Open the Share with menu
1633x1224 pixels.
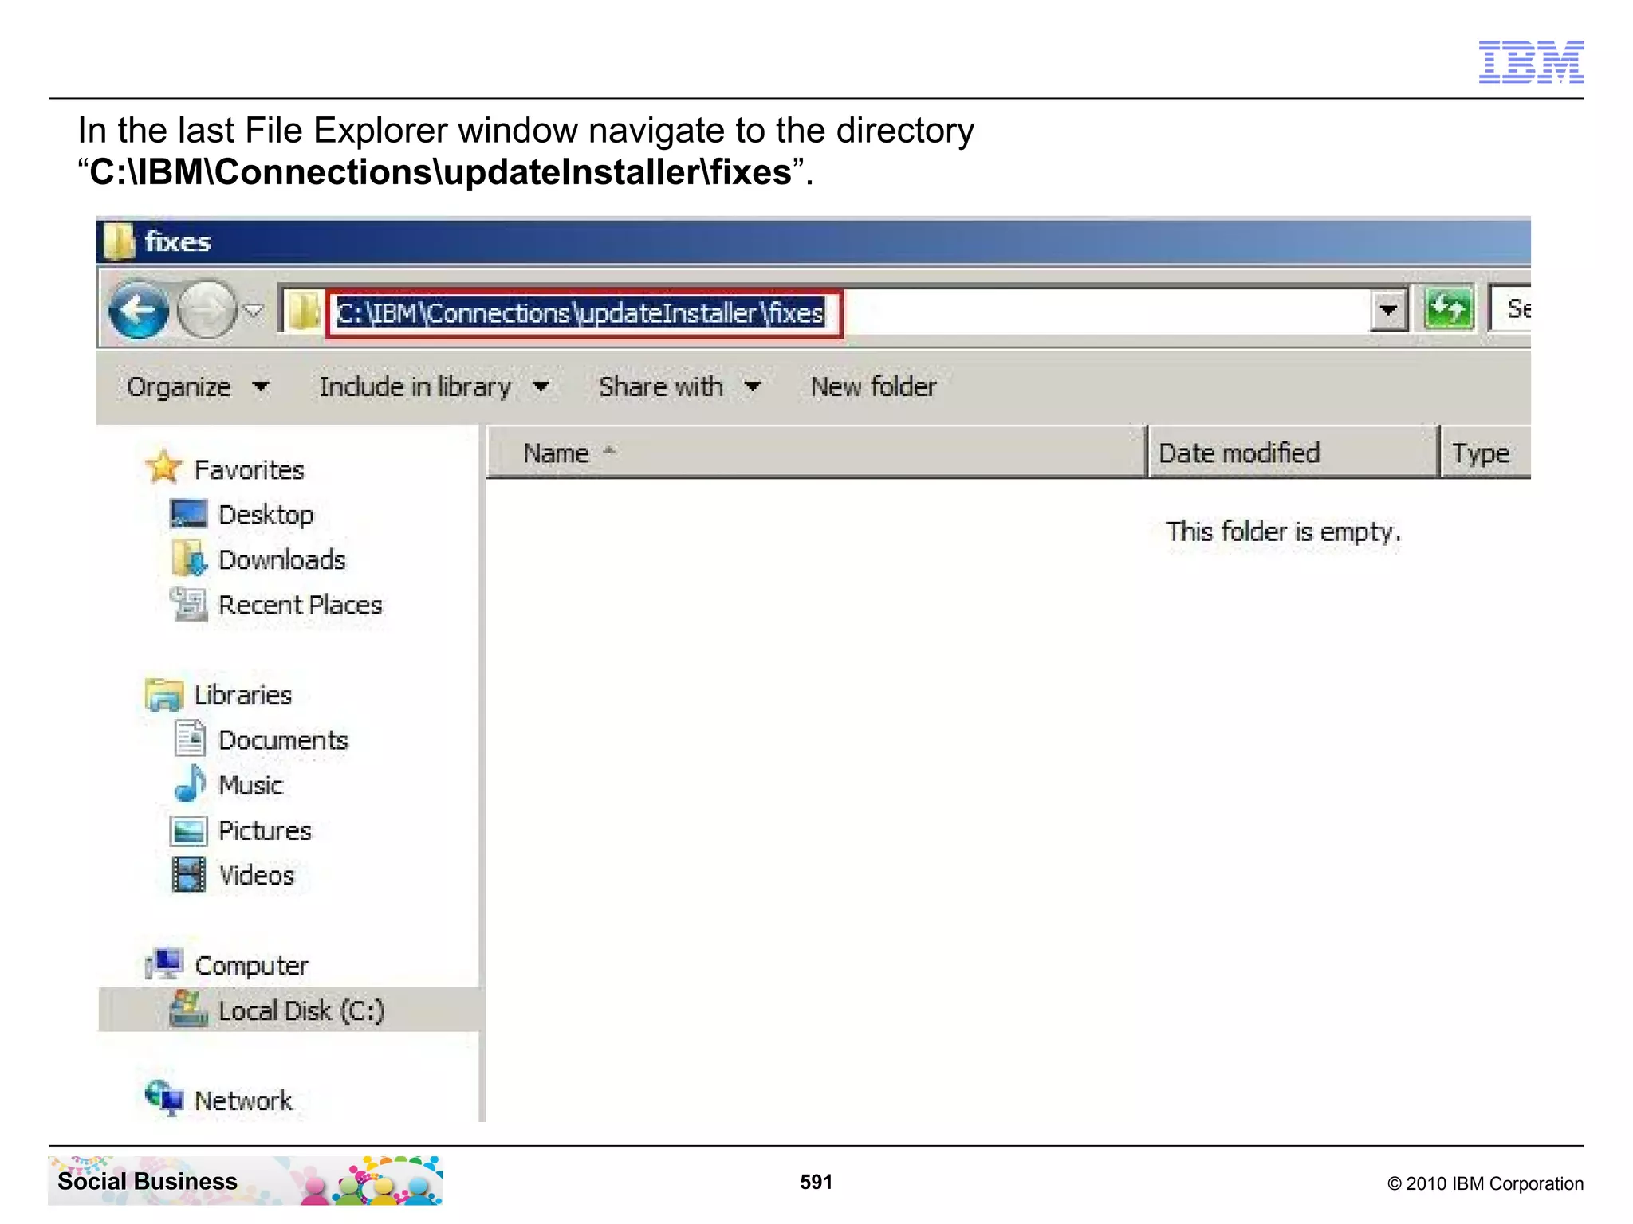tap(680, 387)
